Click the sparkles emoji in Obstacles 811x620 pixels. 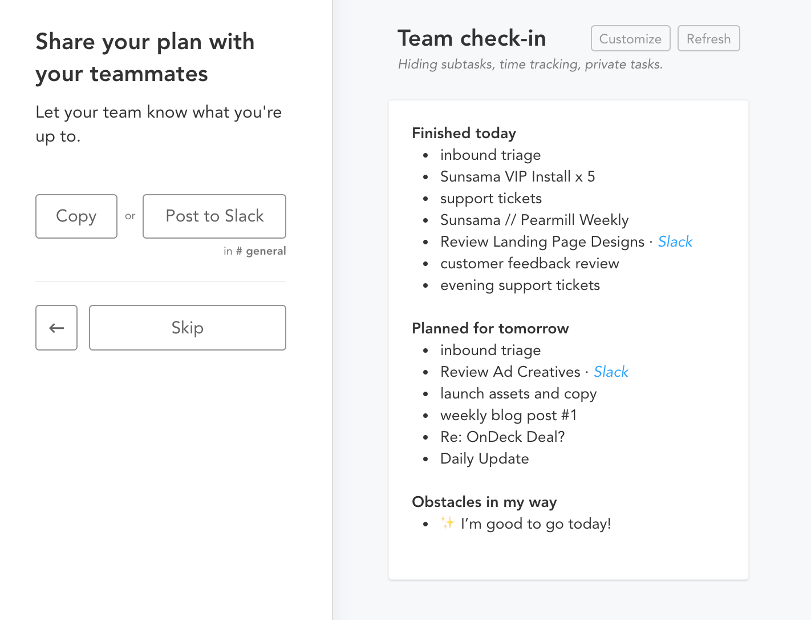click(448, 523)
